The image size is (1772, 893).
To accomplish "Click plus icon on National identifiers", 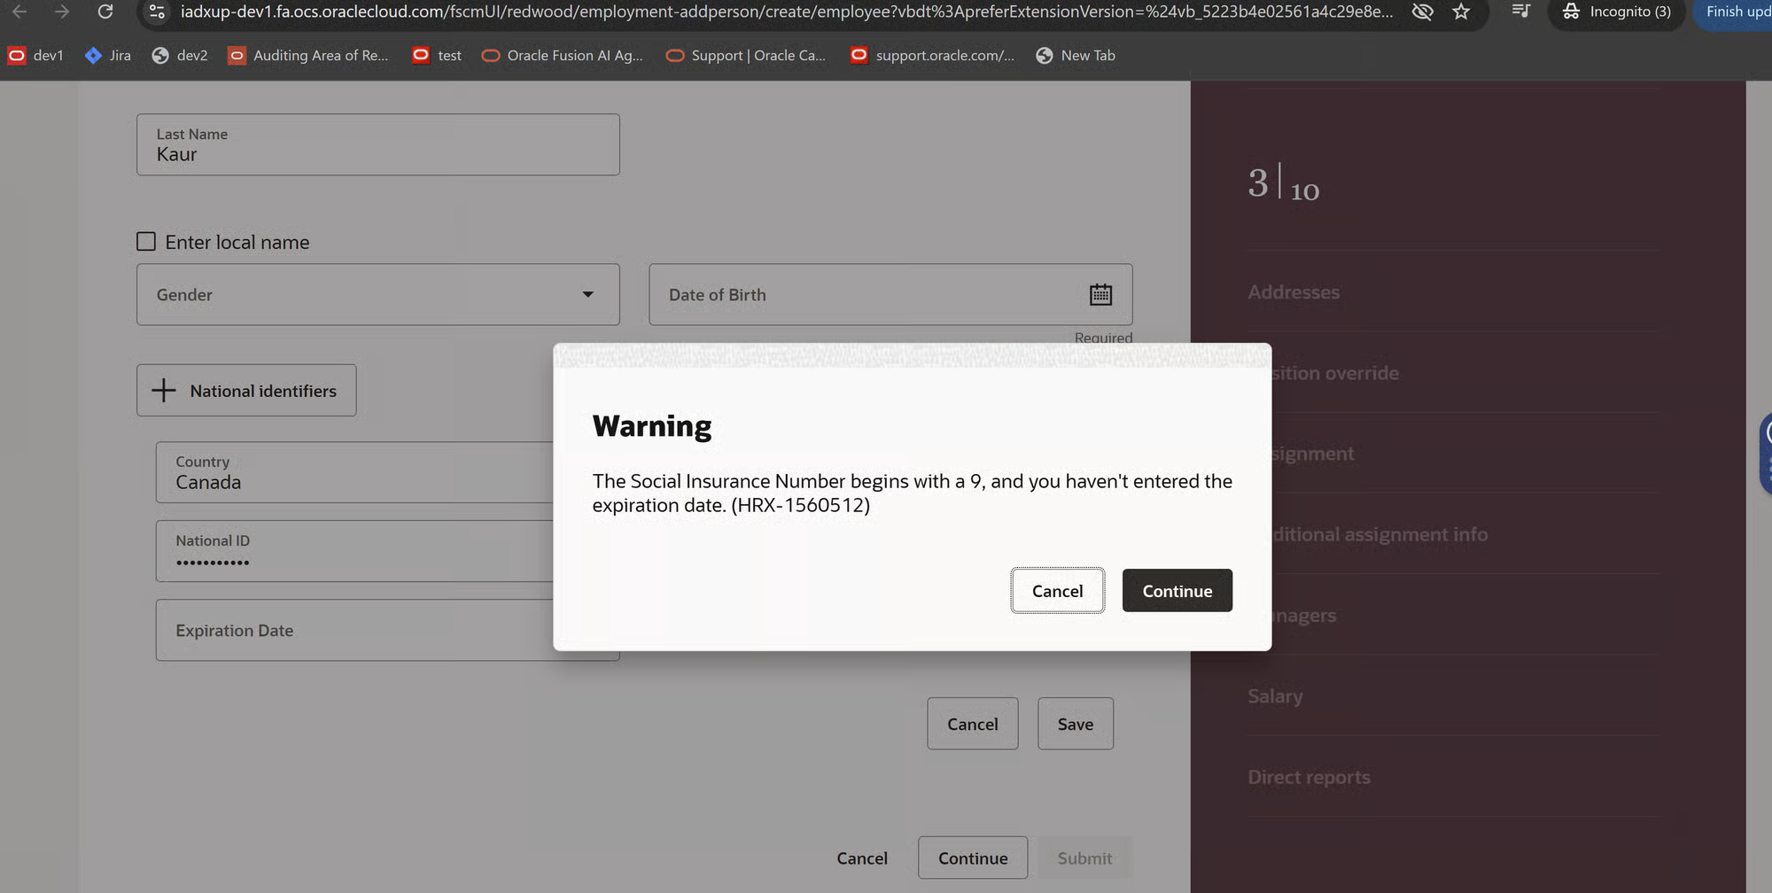I will click(x=164, y=391).
